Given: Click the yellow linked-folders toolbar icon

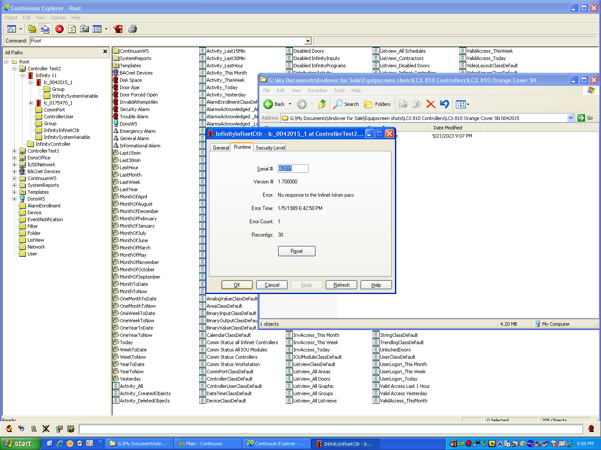Looking at the screenshot, I should (32, 29).
